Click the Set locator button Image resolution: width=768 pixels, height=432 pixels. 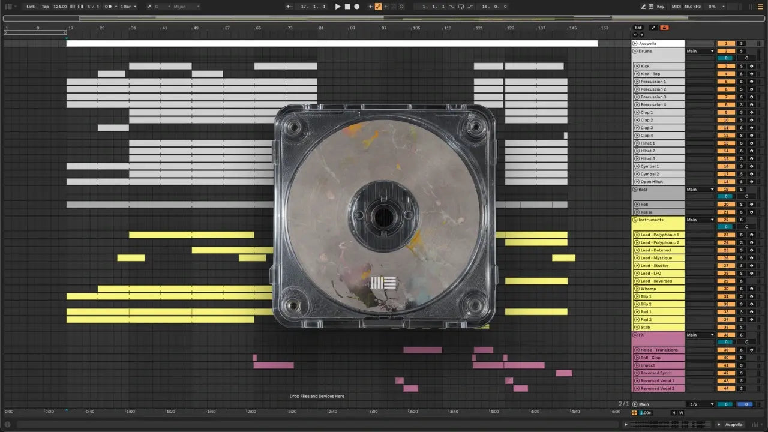pos(638,28)
